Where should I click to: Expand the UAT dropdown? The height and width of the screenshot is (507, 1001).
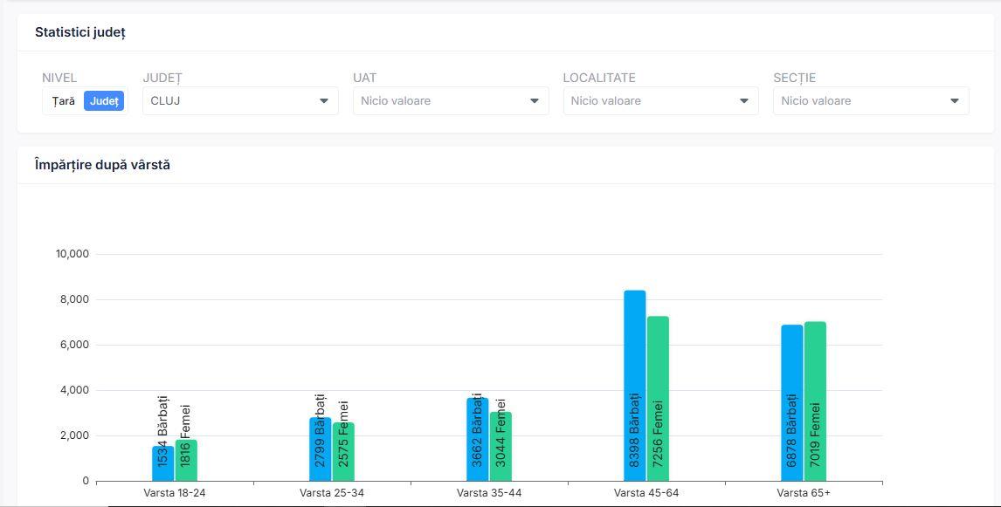click(x=441, y=101)
